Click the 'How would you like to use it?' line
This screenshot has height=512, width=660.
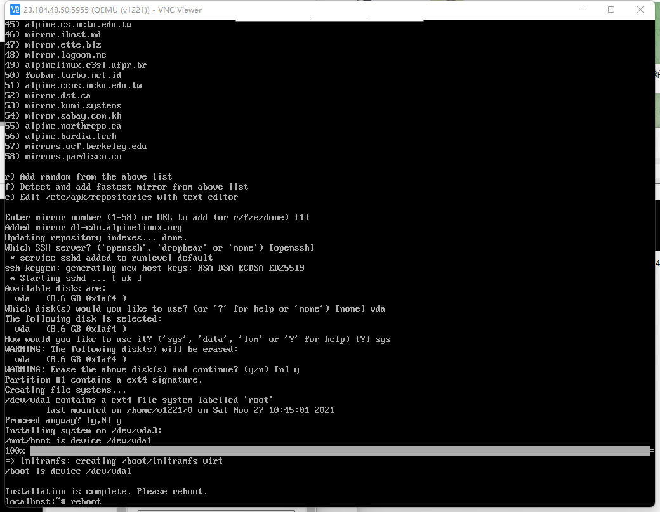(197, 339)
